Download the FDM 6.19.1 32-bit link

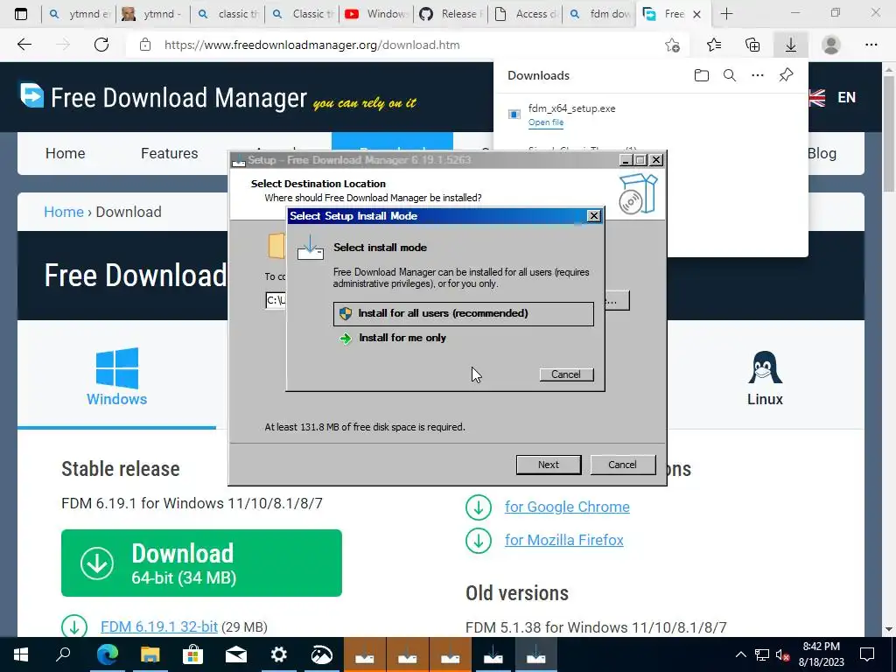[159, 626]
